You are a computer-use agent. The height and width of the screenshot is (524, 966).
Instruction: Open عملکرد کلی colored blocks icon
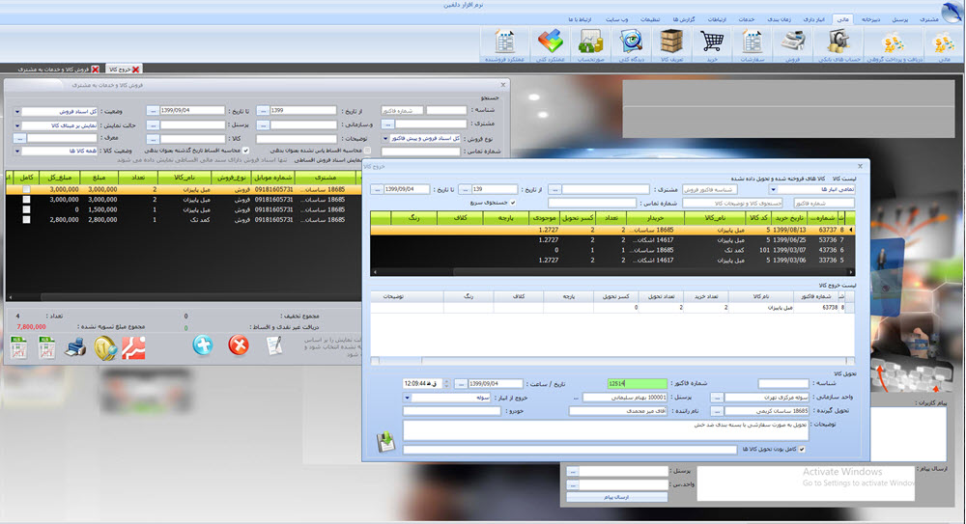tap(551, 41)
